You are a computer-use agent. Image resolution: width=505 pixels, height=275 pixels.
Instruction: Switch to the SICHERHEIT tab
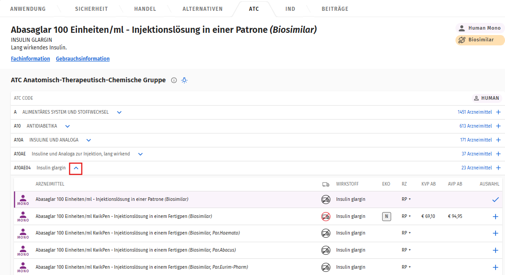tap(91, 9)
